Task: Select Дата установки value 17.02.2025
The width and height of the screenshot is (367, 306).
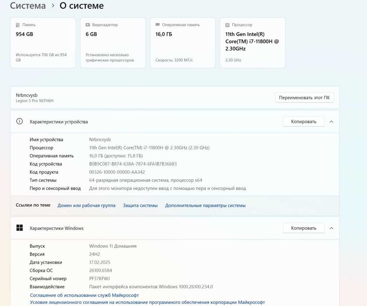Action: [x=100, y=262]
